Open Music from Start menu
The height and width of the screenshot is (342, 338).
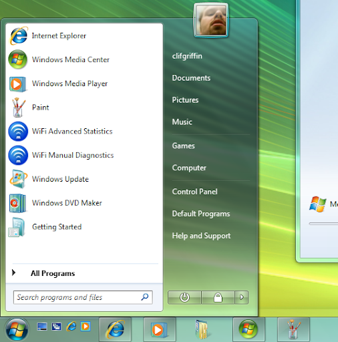[182, 122]
